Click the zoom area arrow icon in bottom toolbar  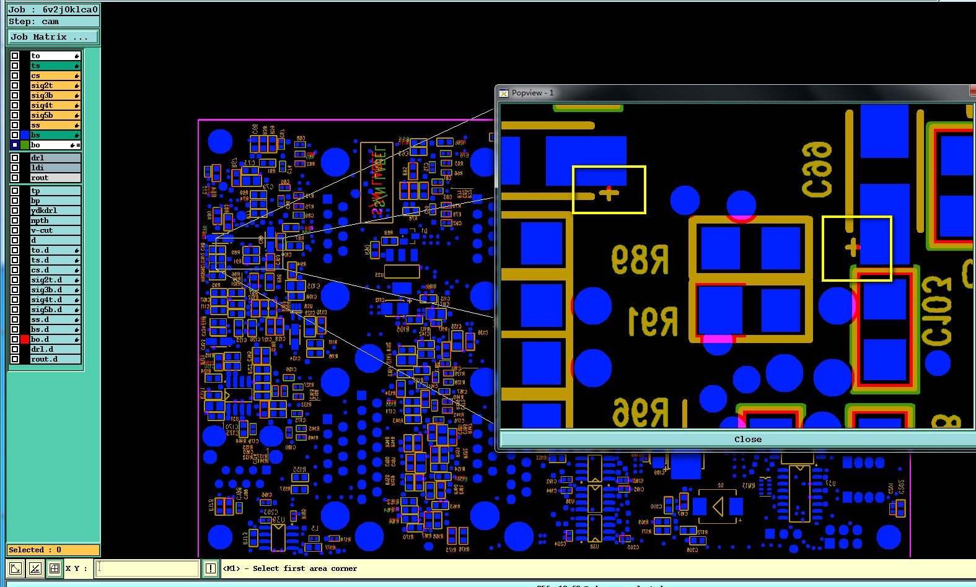[x=15, y=568]
